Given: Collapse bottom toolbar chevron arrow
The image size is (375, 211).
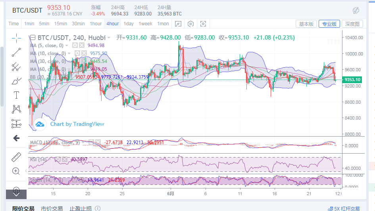Looking at the screenshot, I should (16, 194).
